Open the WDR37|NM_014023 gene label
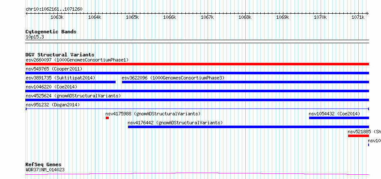Image resolution: width=381 pixels, height=179 pixels. coord(45,170)
